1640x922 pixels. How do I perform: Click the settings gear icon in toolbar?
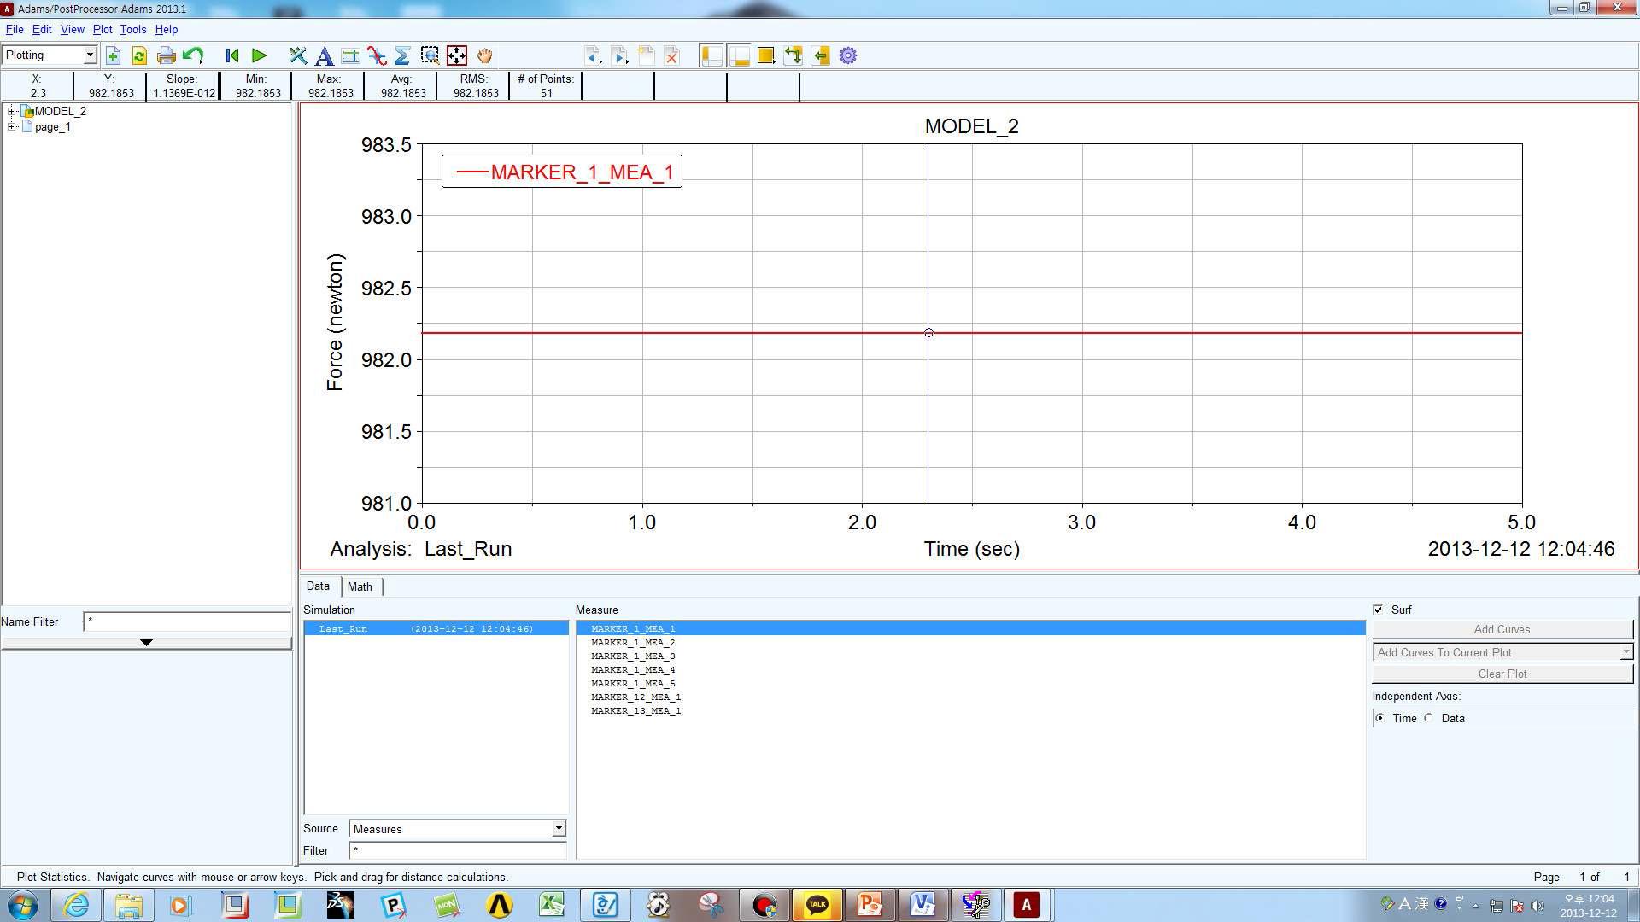(848, 55)
